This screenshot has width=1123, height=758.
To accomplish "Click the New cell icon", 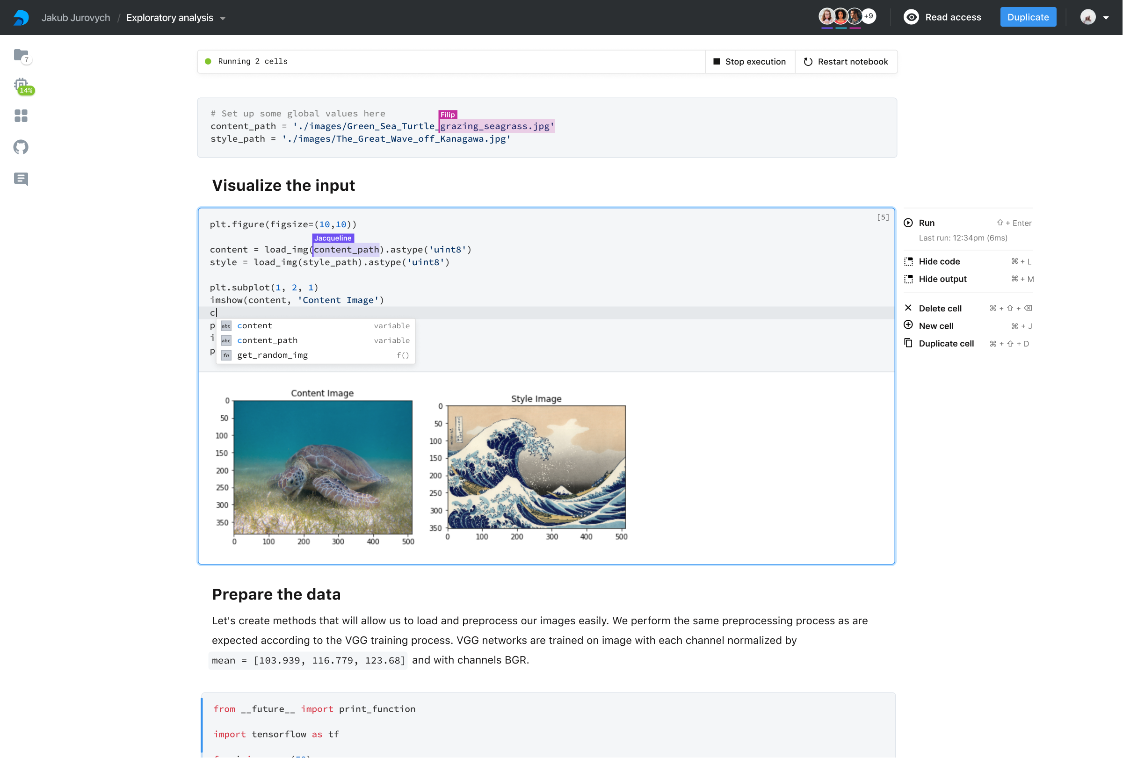I will [909, 326].
